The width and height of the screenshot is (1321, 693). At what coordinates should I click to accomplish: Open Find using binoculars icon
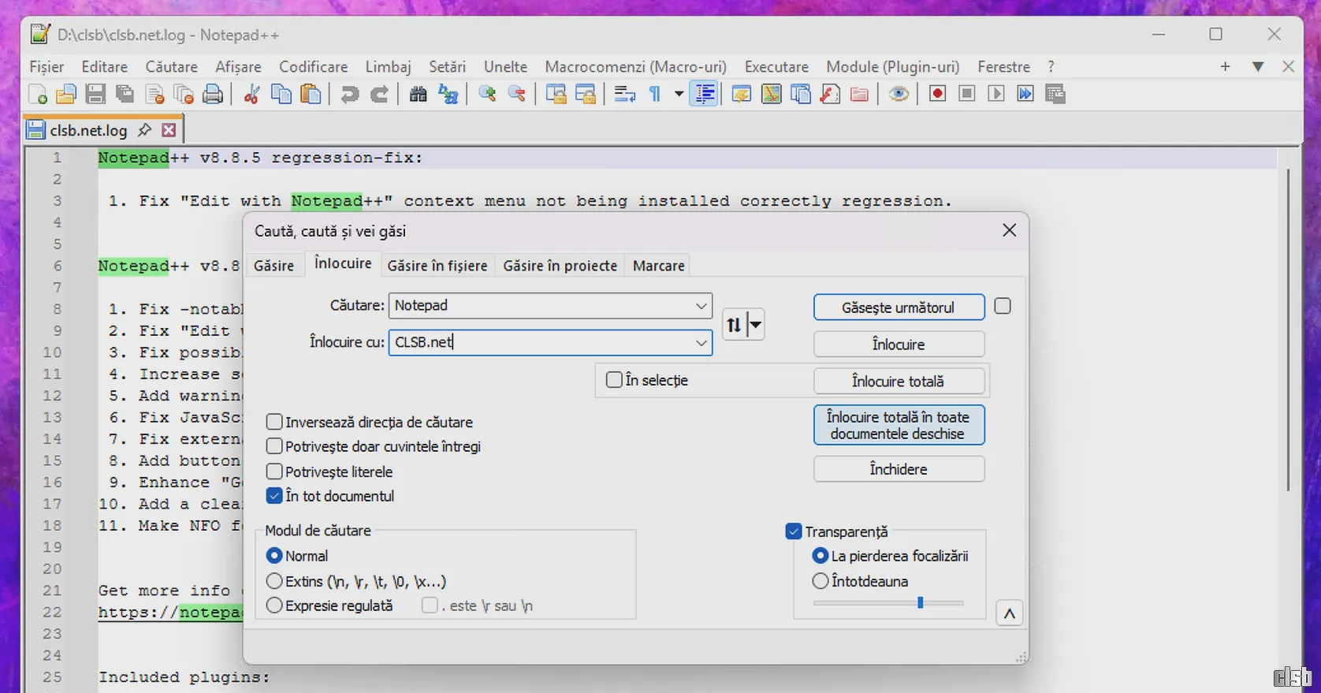click(x=419, y=95)
